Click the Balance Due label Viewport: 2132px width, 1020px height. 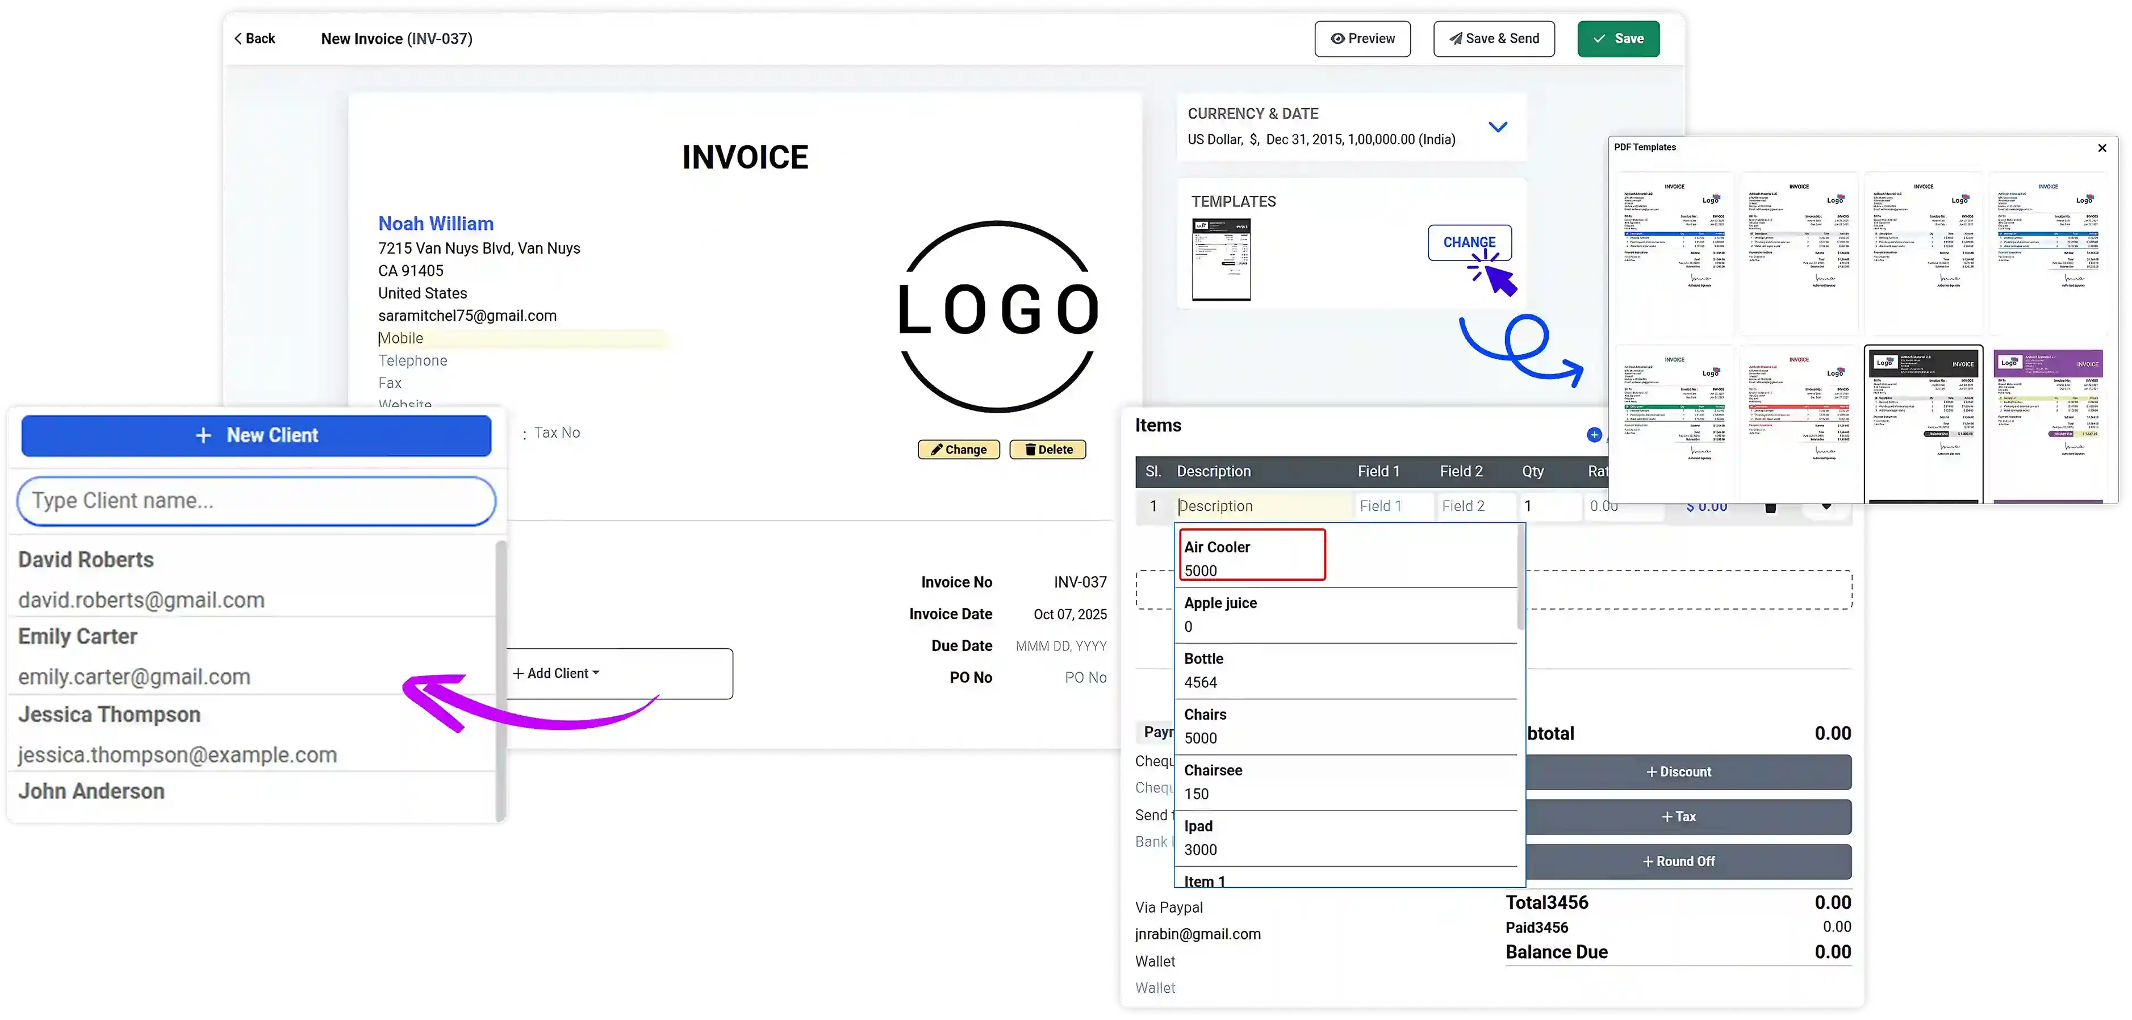1556,952
